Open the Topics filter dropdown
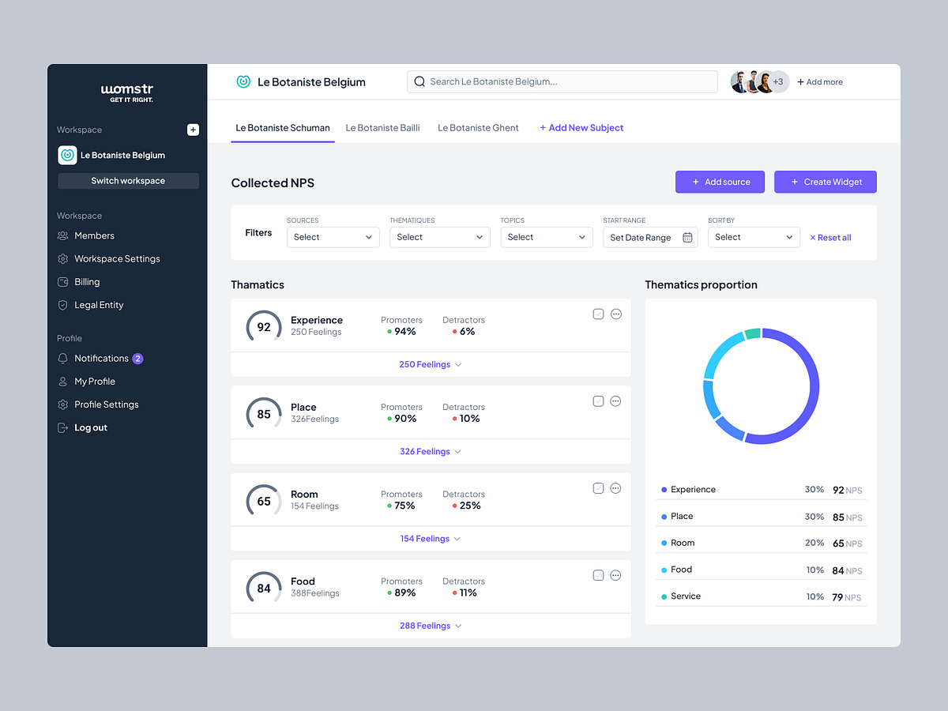 pyautogui.click(x=547, y=237)
